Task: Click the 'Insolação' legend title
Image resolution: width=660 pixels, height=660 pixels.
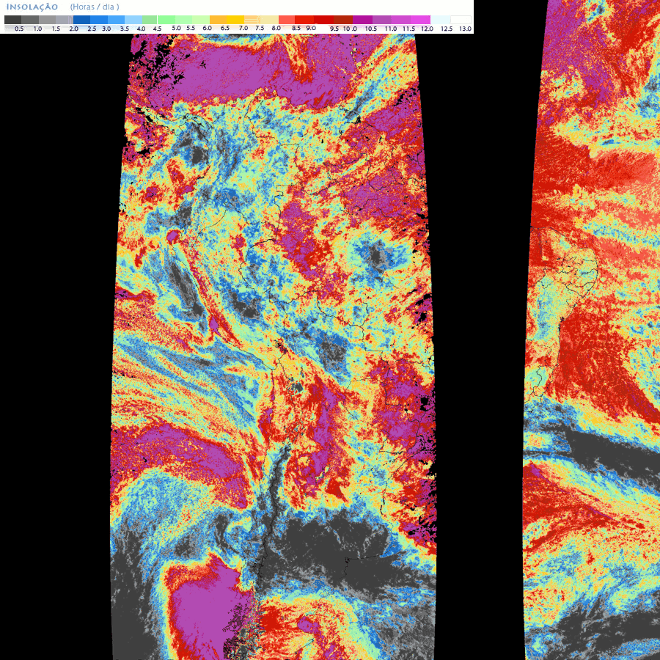Action: pyautogui.click(x=32, y=7)
